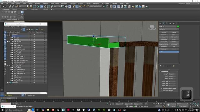Image resolution: width=200 pixels, height=112 pixels.
Task: Open the Motion command panel tab
Action: click(x=170, y=23)
